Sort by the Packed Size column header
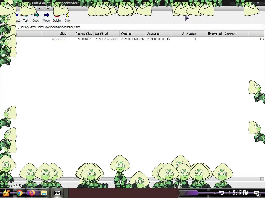Image resolution: width=265 pixels, height=198 pixels. point(80,34)
